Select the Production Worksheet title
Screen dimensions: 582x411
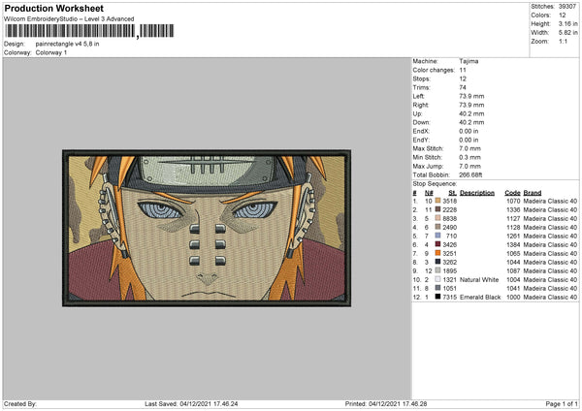click(53, 8)
